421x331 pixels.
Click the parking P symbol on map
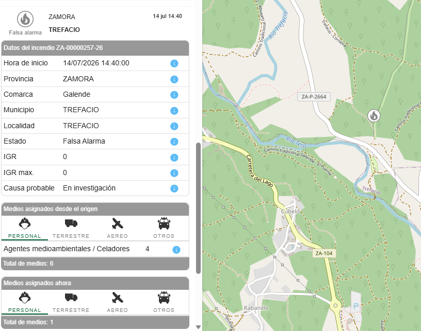click(356, 306)
